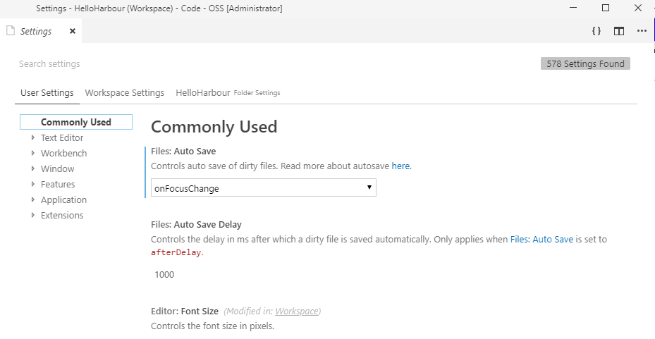
Task: Follow the Files: Auto Save link
Action: coord(541,240)
